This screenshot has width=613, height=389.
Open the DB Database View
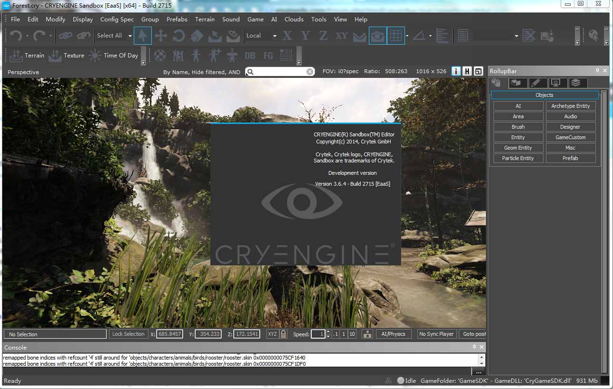[250, 56]
